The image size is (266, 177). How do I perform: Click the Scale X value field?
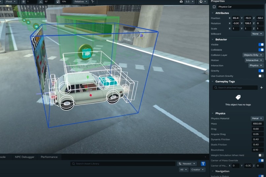pyautogui.click(x=236, y=28)
